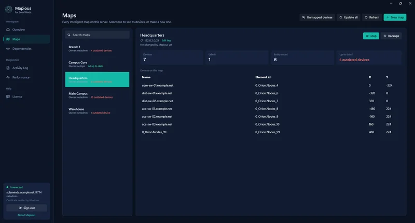This screenshot has height=223, width=415.
Task: Click the 6 outdated devices status
Action: pyautogui.click(x=354, y=60)
